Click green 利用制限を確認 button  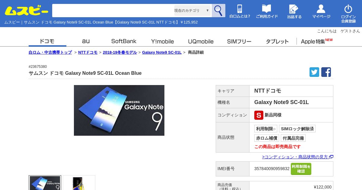point(301,169)
